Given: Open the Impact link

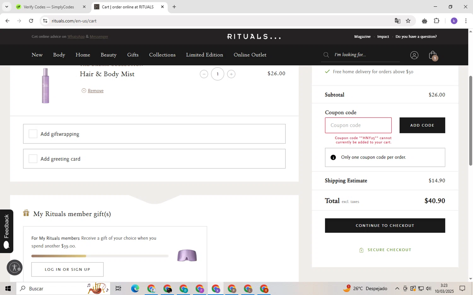Looking at the screenshot, I should pos(383,36).
